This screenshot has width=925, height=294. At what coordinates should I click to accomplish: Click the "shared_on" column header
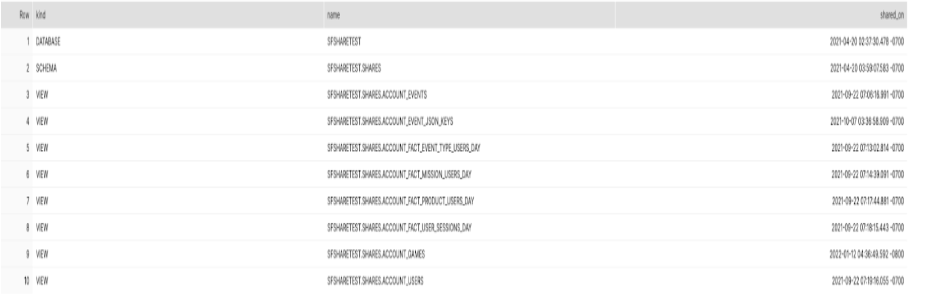[x=892, y=16]
